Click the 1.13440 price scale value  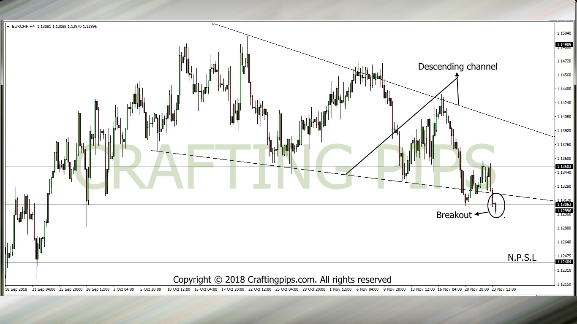pos(564,173)
